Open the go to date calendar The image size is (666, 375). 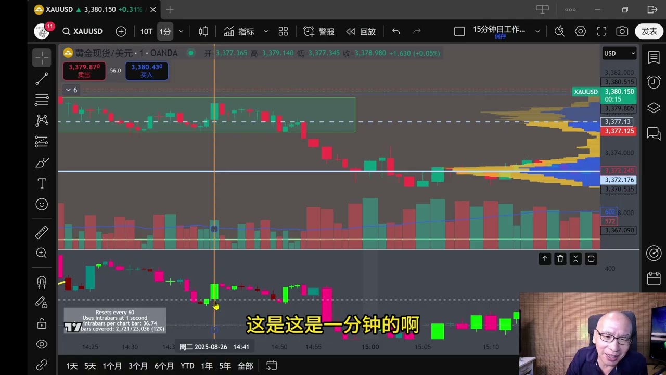(x=271, y=366)
